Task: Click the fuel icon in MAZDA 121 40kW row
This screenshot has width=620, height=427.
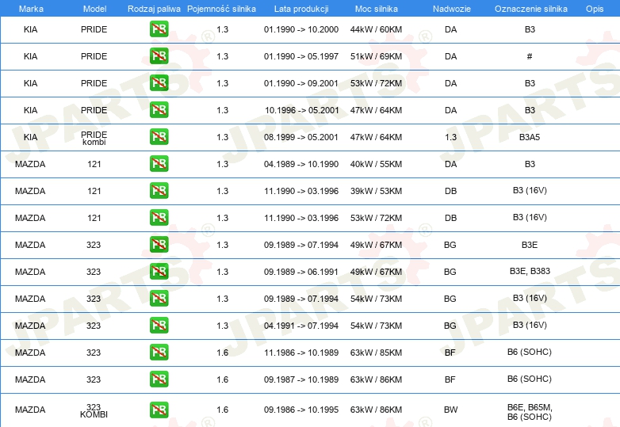Action: point(159,163)
